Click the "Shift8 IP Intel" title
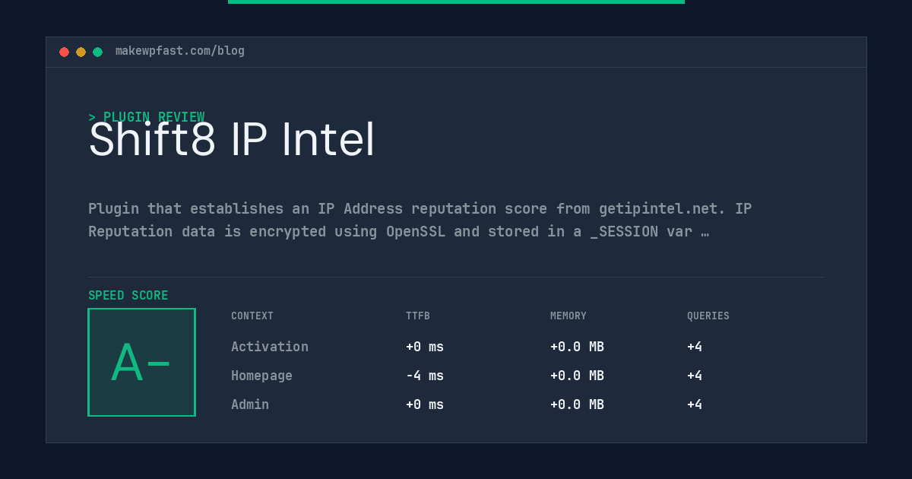The image size is (912, 479). (x=232, y=140)
